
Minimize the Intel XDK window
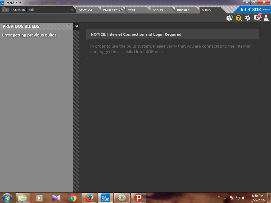pos(247,2)
